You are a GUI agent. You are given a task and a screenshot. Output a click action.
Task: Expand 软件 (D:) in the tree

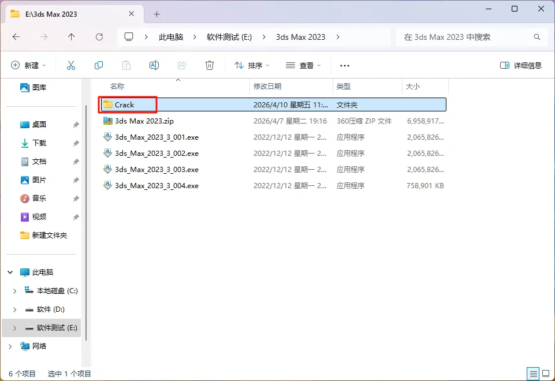[x=14, y=309]
